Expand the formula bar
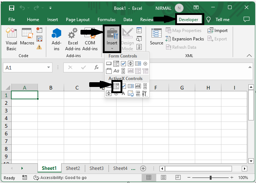Screen dimensions: 256x183 (x=250, y=67)
